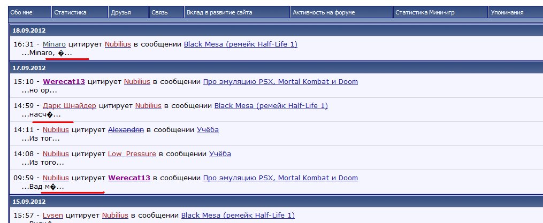Select the Друзья tab
This screenshot has width=543, height=223.
click(x=120, y=12)
